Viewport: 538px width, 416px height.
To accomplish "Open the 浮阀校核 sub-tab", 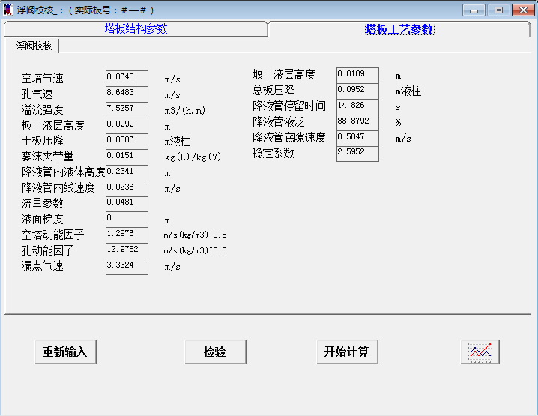I will [x=34, y=46].
